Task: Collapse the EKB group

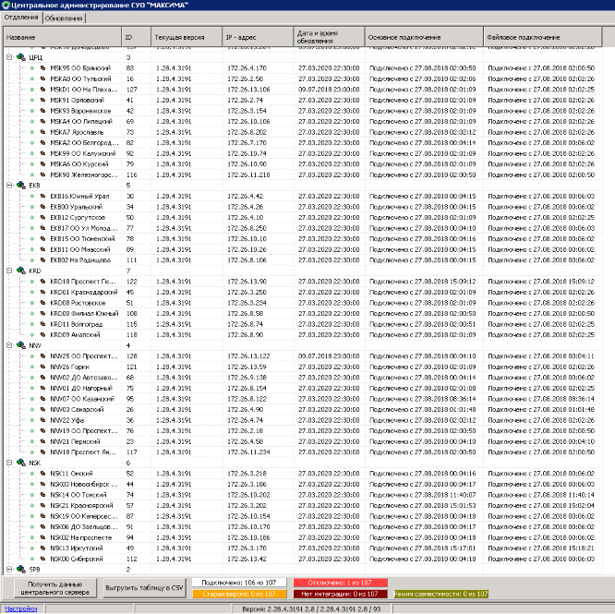Action: [9, 186]
